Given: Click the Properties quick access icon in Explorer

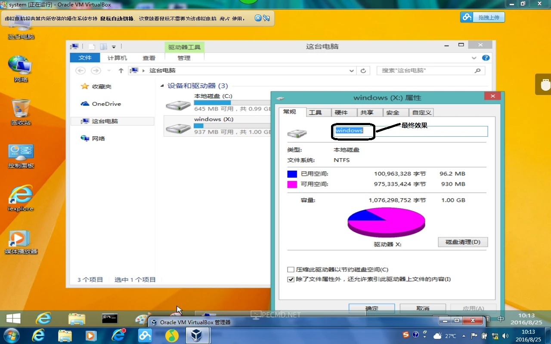Looking at the screenshot, I should tap(91, 46).
